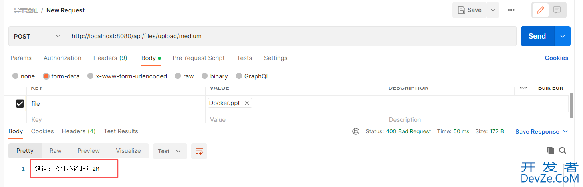This screenshot has height=187, width=583.
Task: Open the Pre-request Script tab
Action: tap(198, 58)
